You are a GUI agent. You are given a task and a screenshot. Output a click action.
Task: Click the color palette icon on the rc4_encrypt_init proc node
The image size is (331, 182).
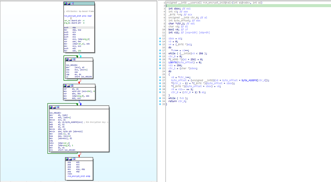pos(65,4)
